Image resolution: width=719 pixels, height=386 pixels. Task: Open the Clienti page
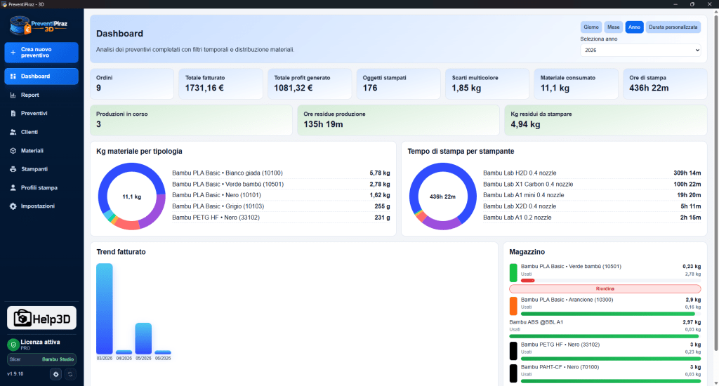41,132
